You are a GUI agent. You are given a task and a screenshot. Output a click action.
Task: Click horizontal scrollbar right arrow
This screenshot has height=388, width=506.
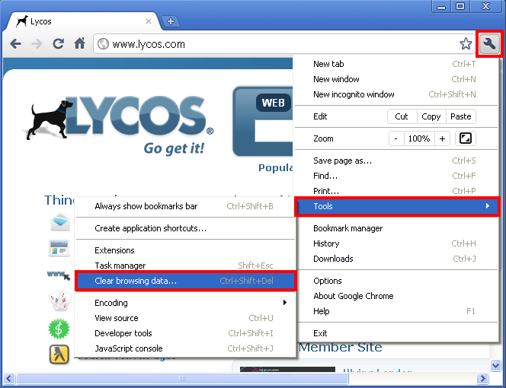click(x=483, y=378)
